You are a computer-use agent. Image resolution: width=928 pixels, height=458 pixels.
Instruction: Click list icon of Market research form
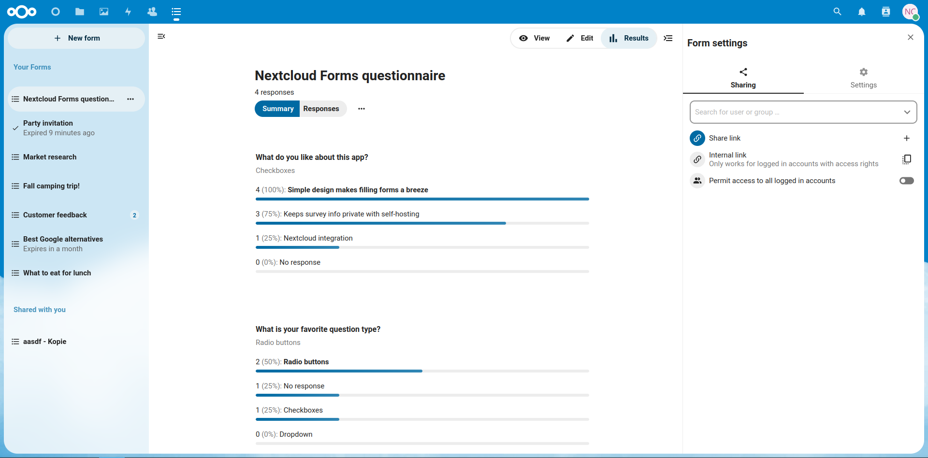point(15,157)
